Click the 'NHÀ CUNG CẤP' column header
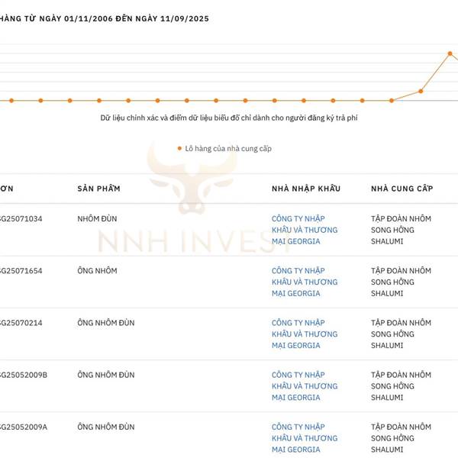The width and height of the screenshot is (458, 458). click(x=402, y=189)
